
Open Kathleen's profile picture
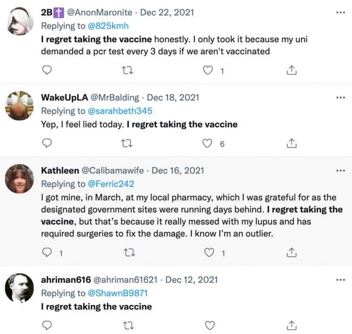[19, 178]
